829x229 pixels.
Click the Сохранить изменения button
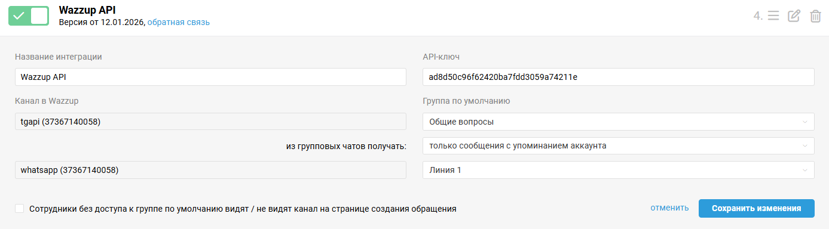coord(756,208)
